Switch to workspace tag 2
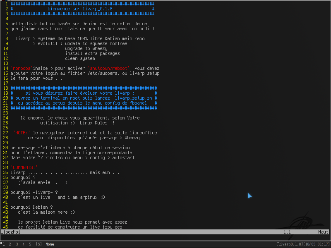 [x=10, y=244]
